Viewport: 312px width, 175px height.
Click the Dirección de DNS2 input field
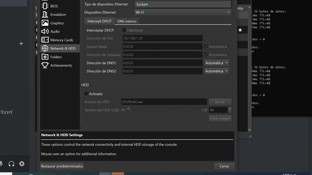[x=162, y=71]
